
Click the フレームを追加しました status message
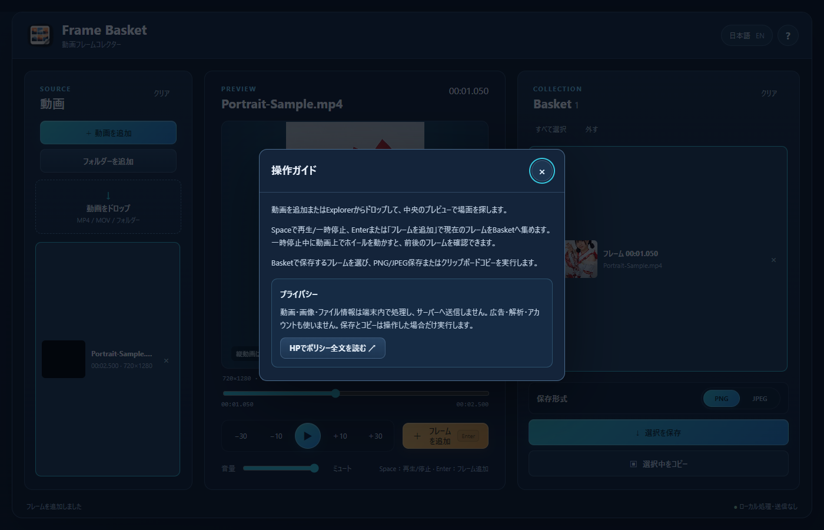pos(54,506)
